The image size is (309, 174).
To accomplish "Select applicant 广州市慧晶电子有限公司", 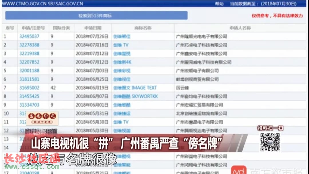I will 199,122.
